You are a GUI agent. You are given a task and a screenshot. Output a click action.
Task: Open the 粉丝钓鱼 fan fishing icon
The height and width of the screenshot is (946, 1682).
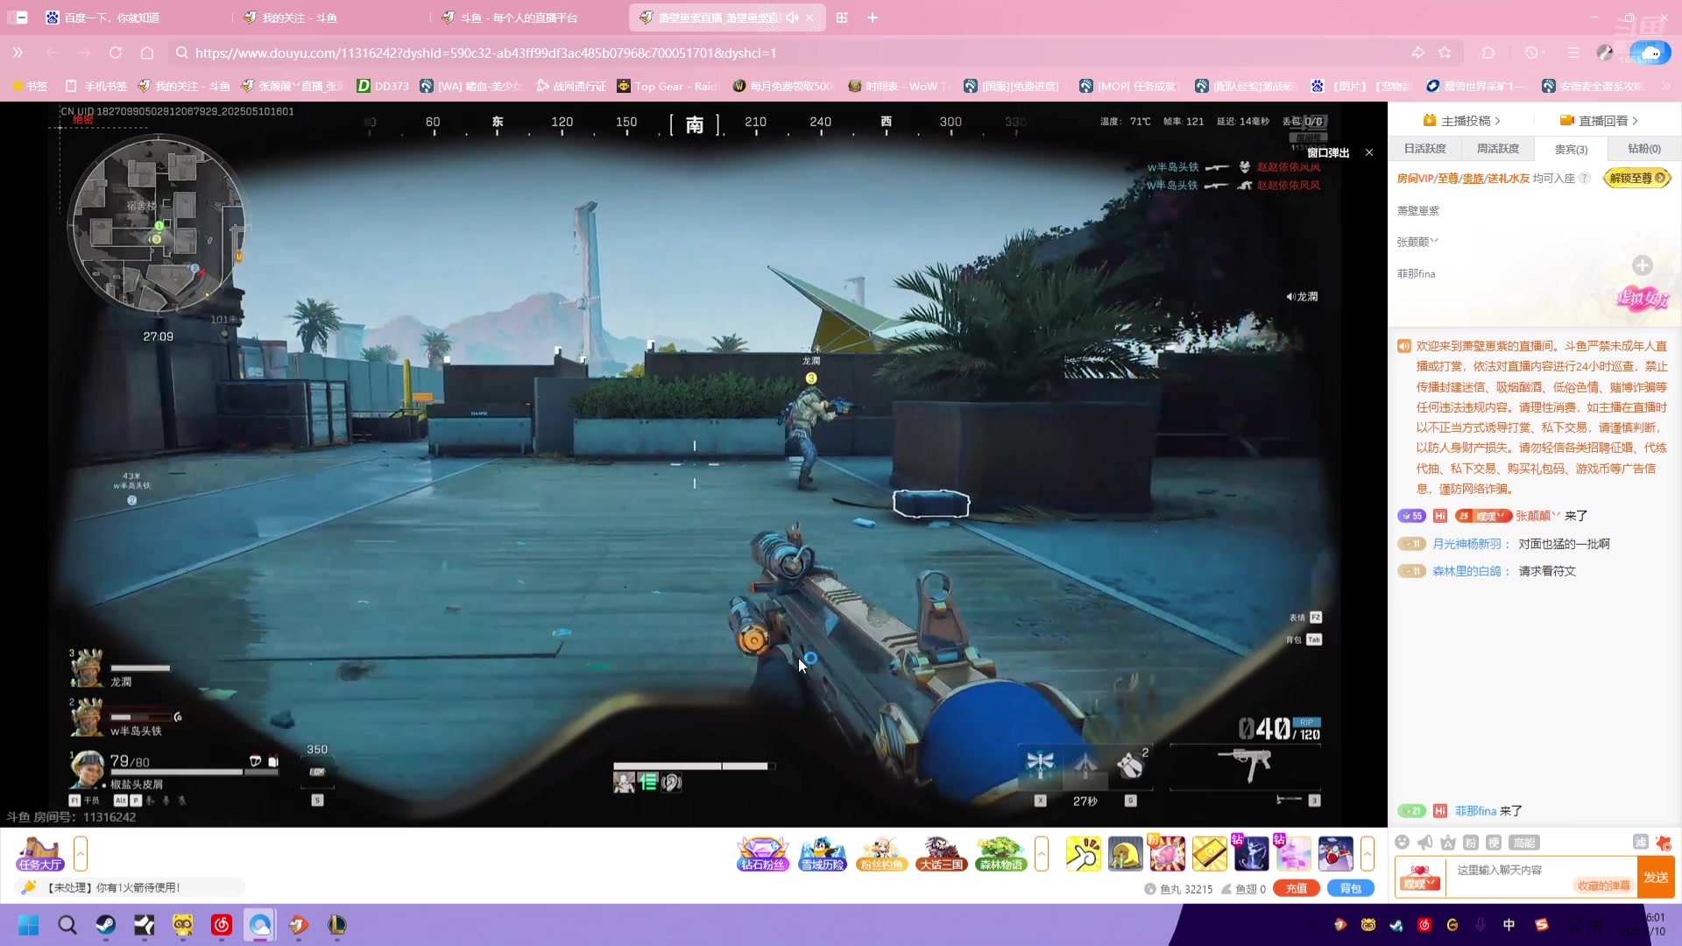point(881,853)
